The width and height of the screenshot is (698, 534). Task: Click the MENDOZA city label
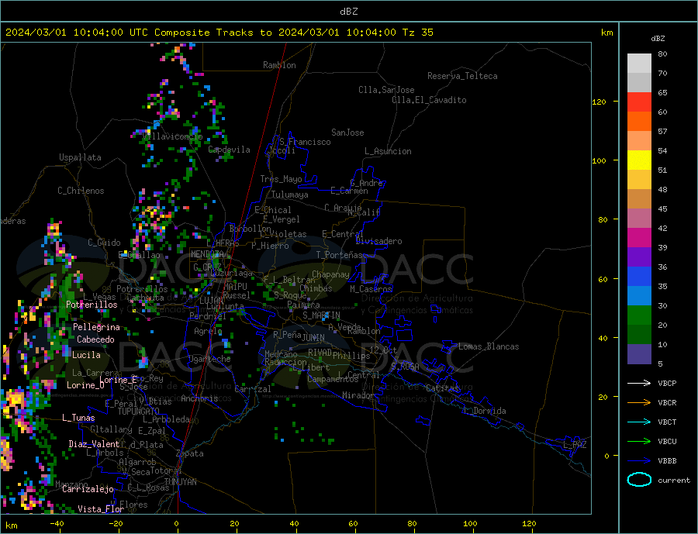point(209,254)
